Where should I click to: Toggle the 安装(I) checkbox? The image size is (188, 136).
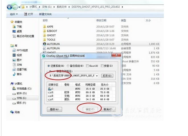102,66
